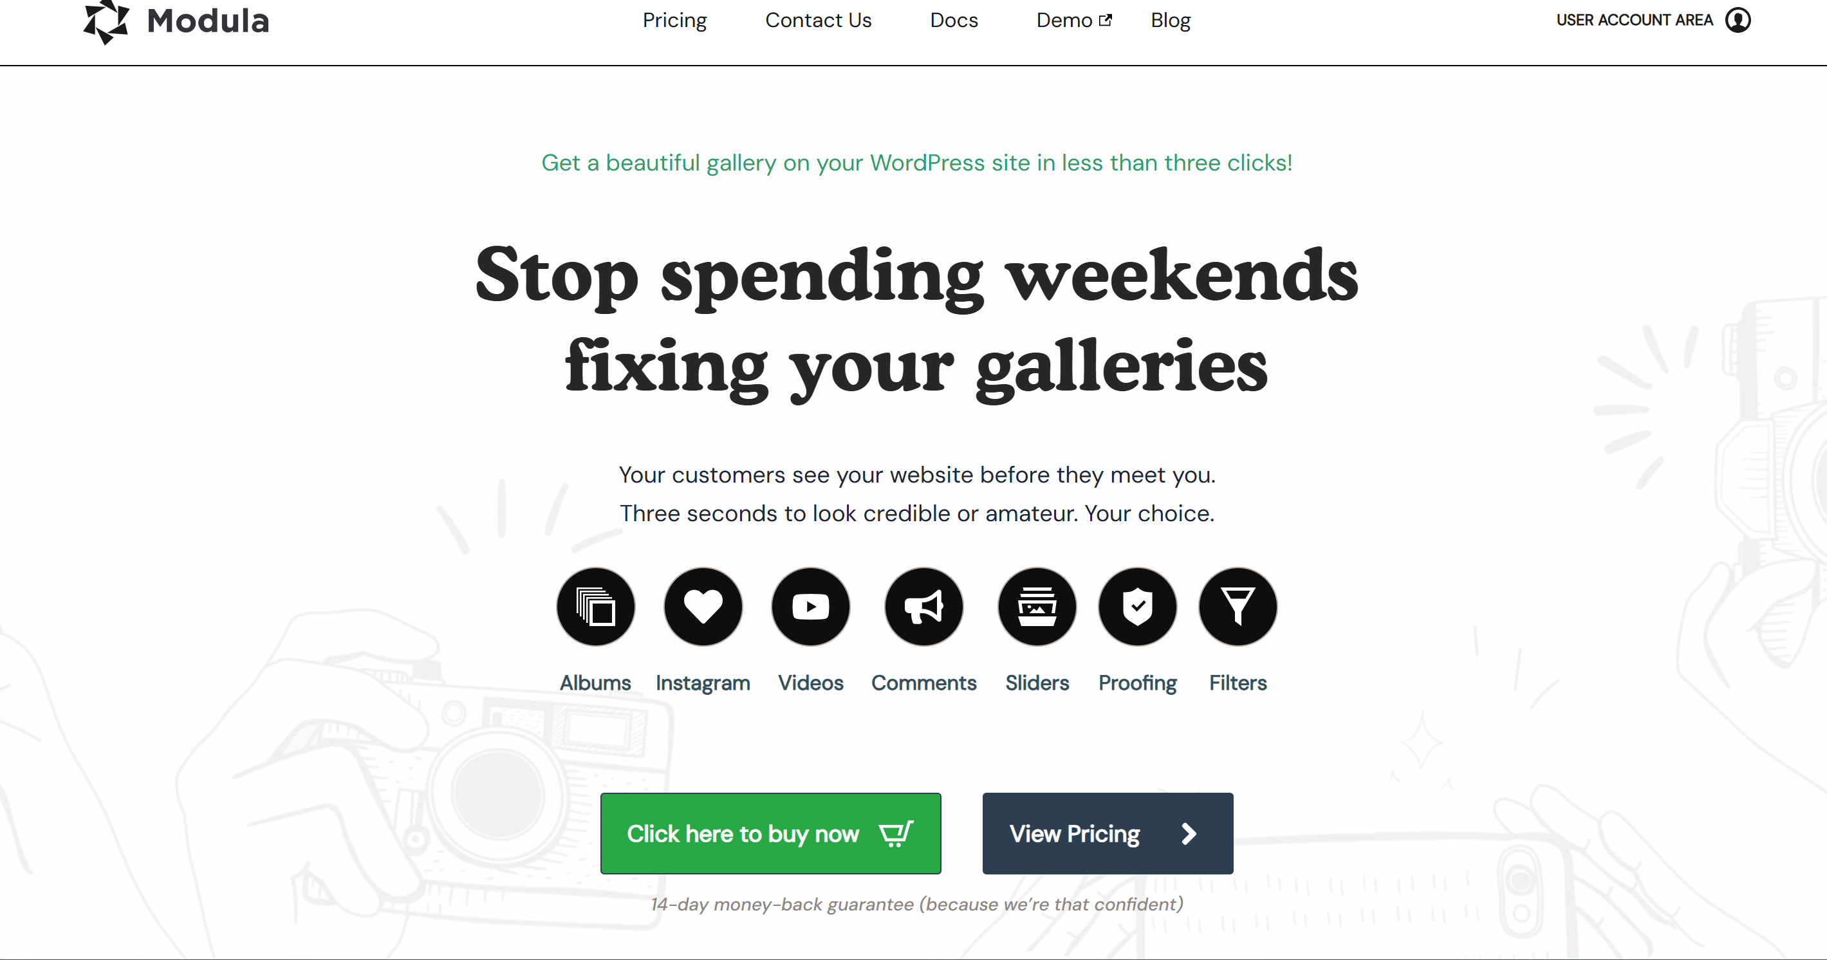Image resolution: width=1827 pixels, height=960 pixels.
Task: Click the Modula logo icon
Action: 106,21
